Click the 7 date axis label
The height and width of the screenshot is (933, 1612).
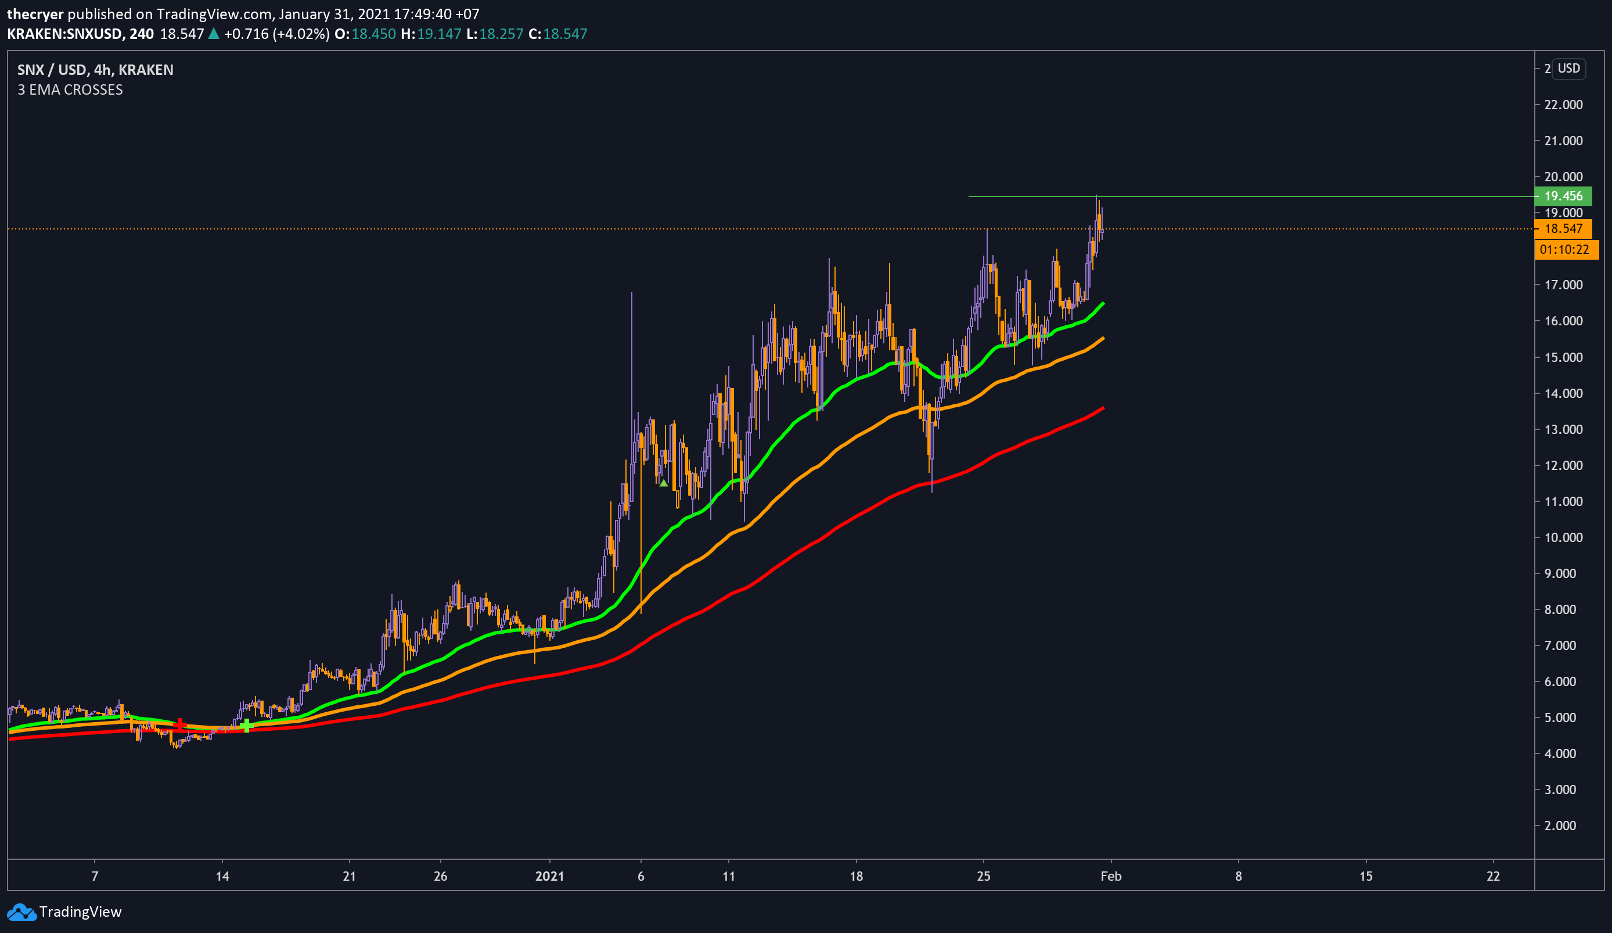95,876
